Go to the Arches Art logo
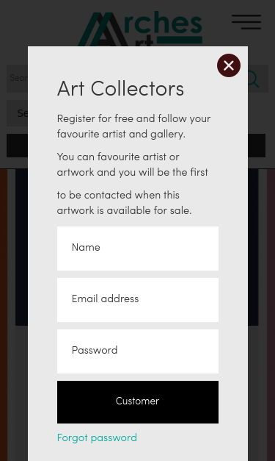This screenshot has width=275, height=461. point(140,29)
